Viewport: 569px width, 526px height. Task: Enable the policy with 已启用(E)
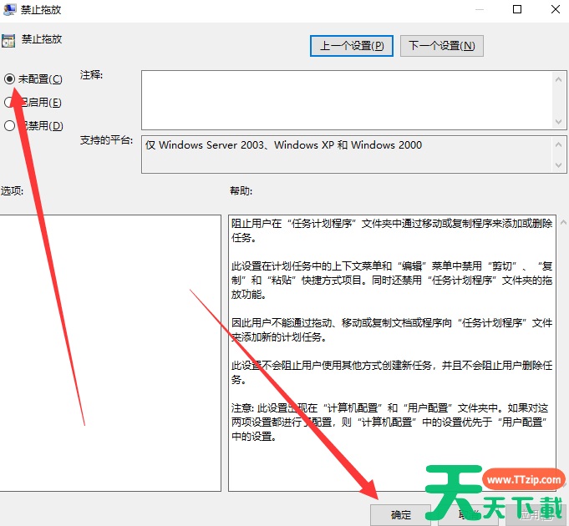point(10,103)
